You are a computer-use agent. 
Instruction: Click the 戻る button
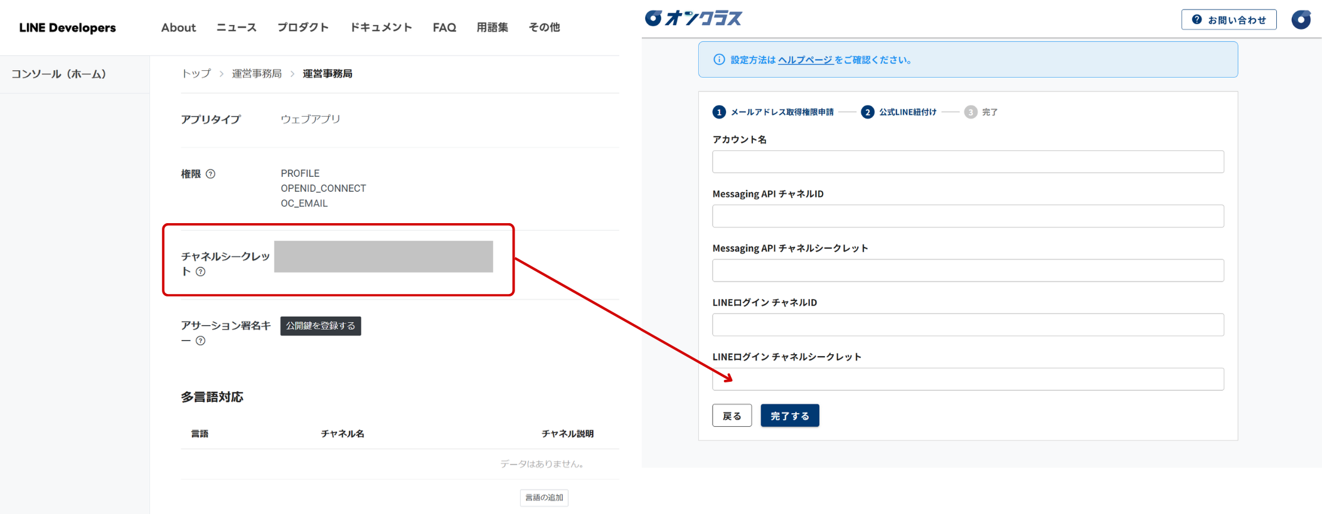(x=732, y=416)
